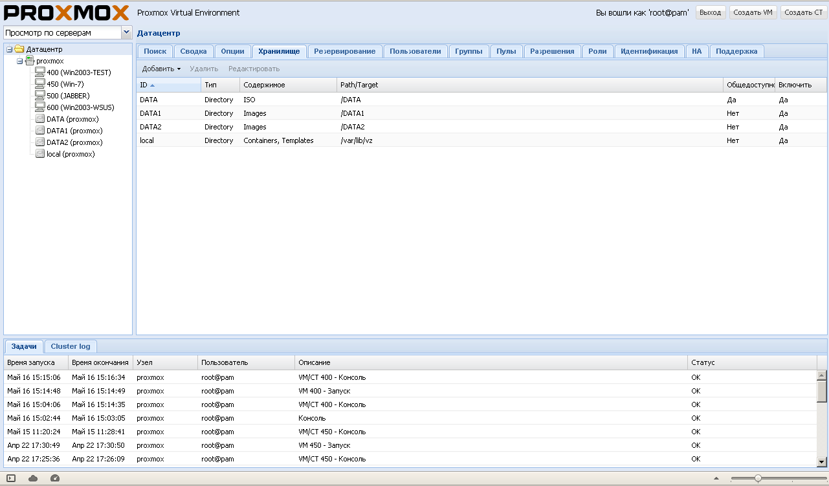The height and width of the screenshot is (486, 829).
Task: Click the small up-arrow next to zoom slider
Action: (x=716, y=478)
